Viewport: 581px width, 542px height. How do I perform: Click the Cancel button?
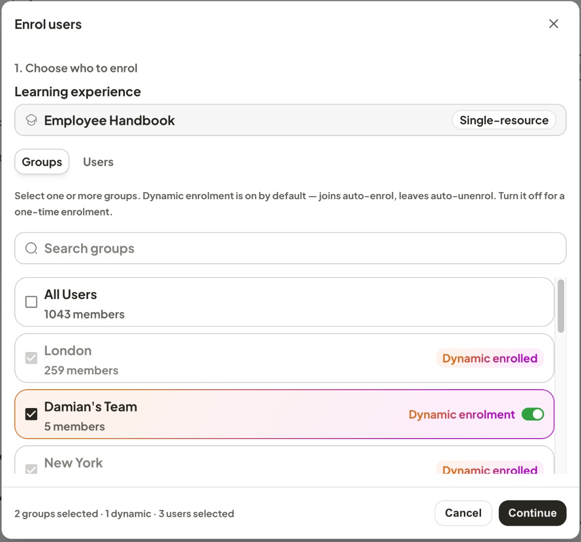click(x=463, y=513)
